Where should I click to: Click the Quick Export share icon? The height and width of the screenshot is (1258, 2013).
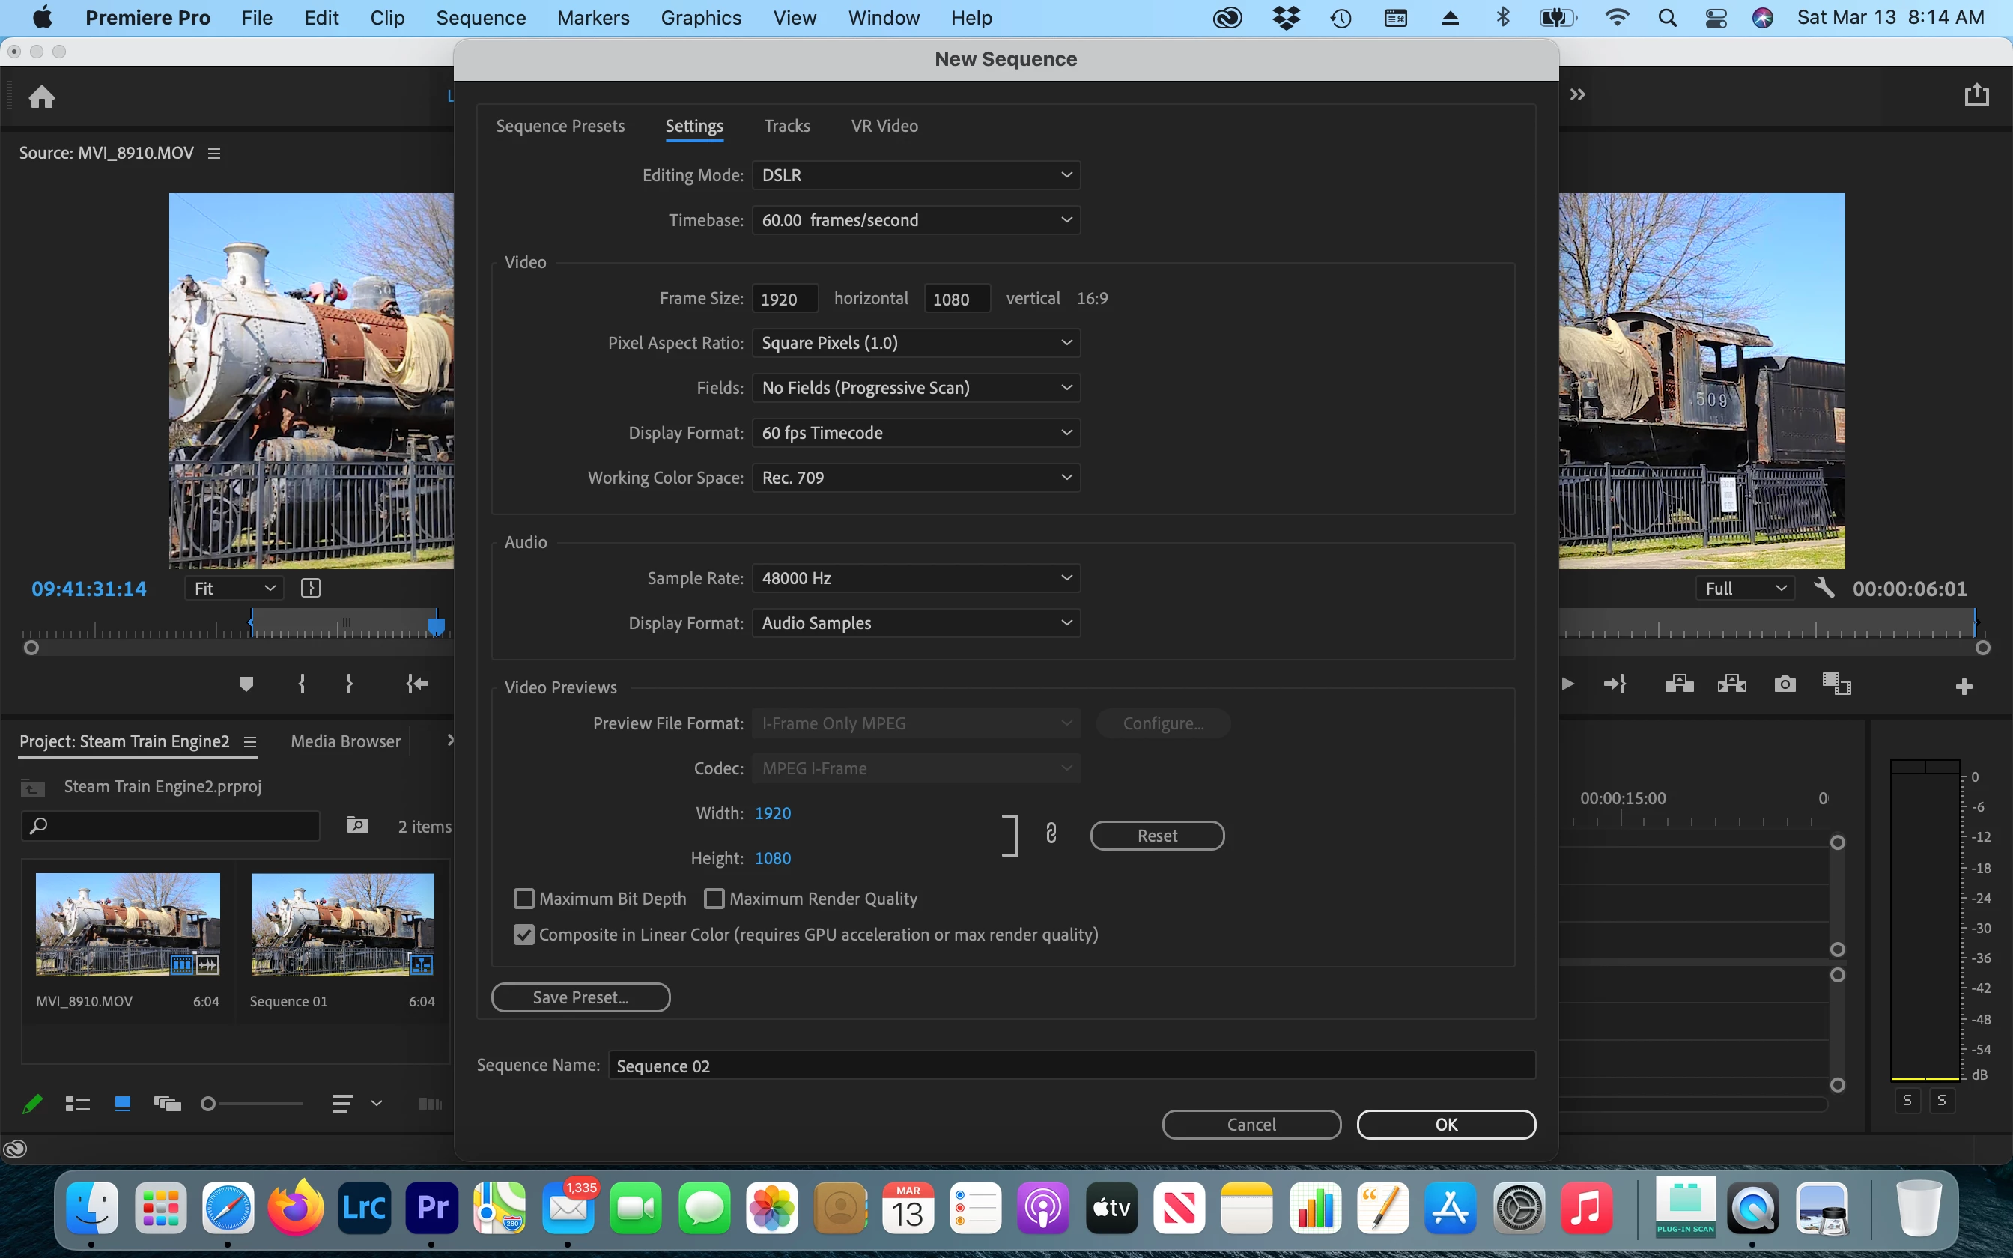1976,95
